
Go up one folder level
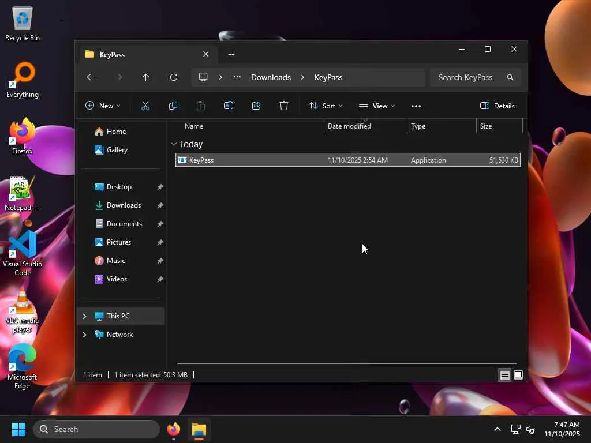(146, 77)
